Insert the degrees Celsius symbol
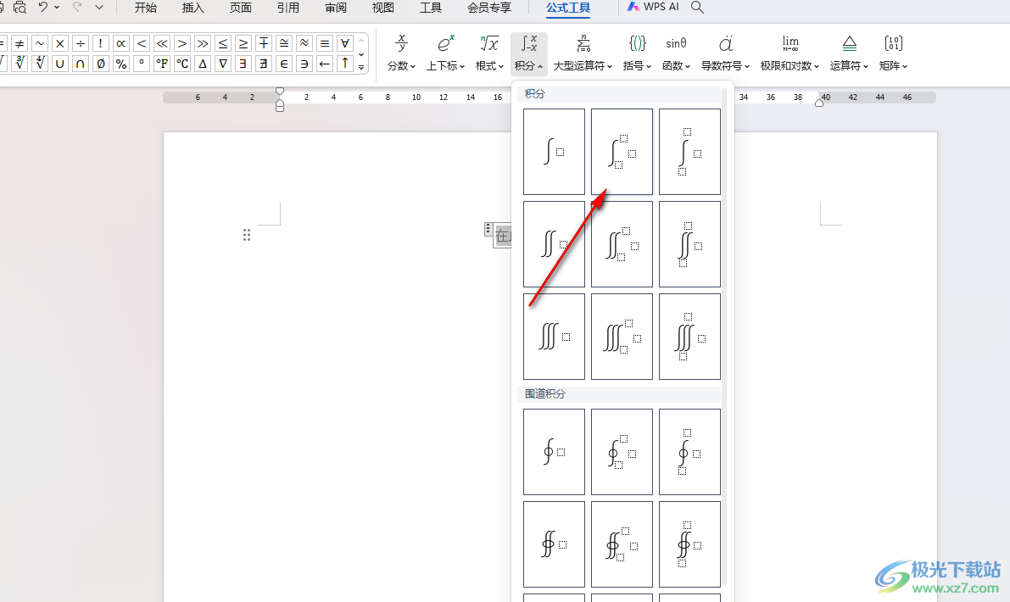Image resolution: width=1010 pixels, height=602 pixels. [x=182, y=63]
